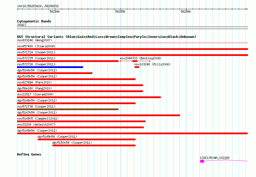The width and height of the screenshot is (256, 177).
Task: Click the red bar under dgv5147n54
Action: (x=99, y=115)
